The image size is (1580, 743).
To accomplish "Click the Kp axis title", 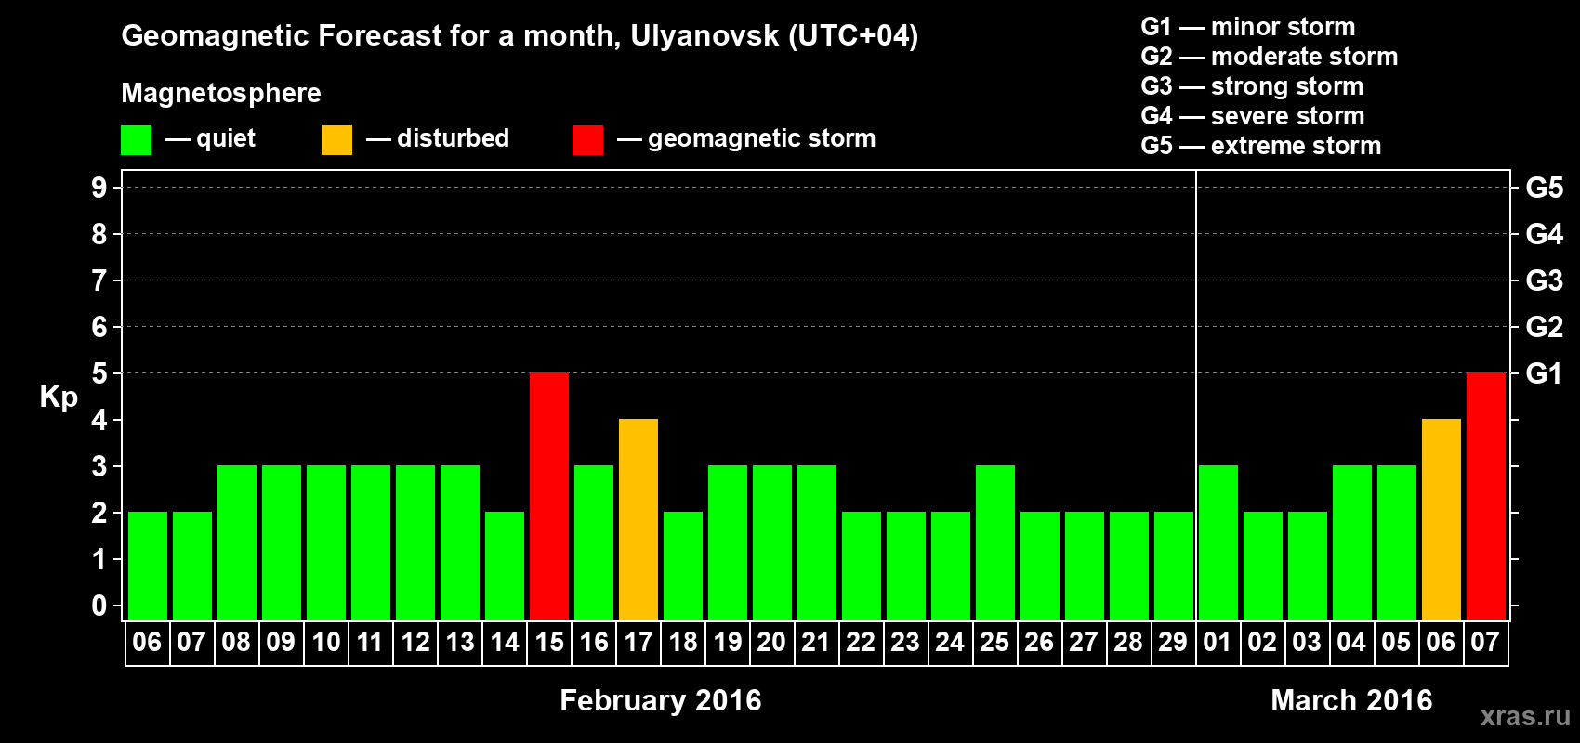I will [59, 398].
